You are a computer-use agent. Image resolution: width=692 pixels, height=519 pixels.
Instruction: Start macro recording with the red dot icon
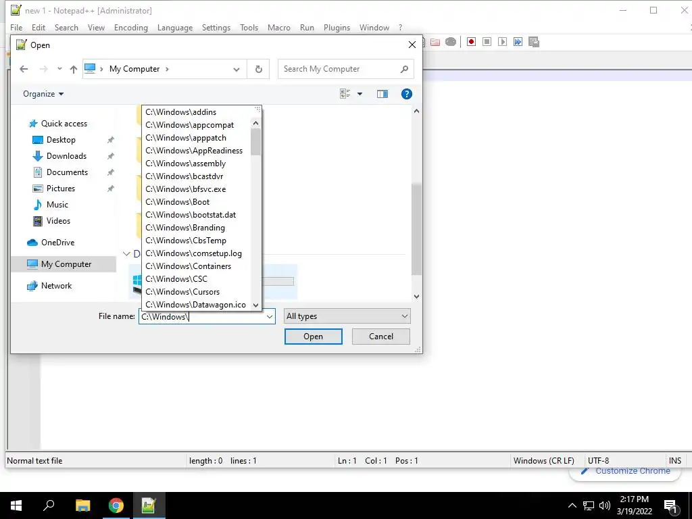click(x=471, y=42)
